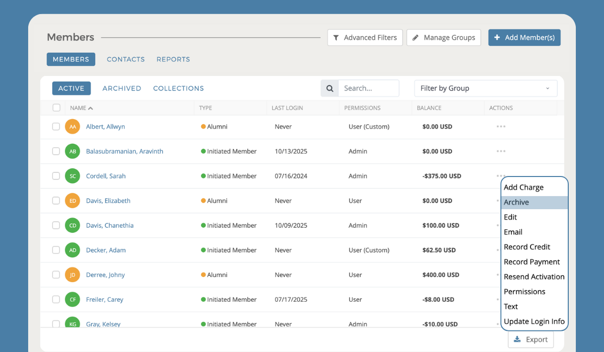Open Davis, Chanethia member link
Viewport: 604px width, 352px height.
pyautogui.click(x=110, y=225)
